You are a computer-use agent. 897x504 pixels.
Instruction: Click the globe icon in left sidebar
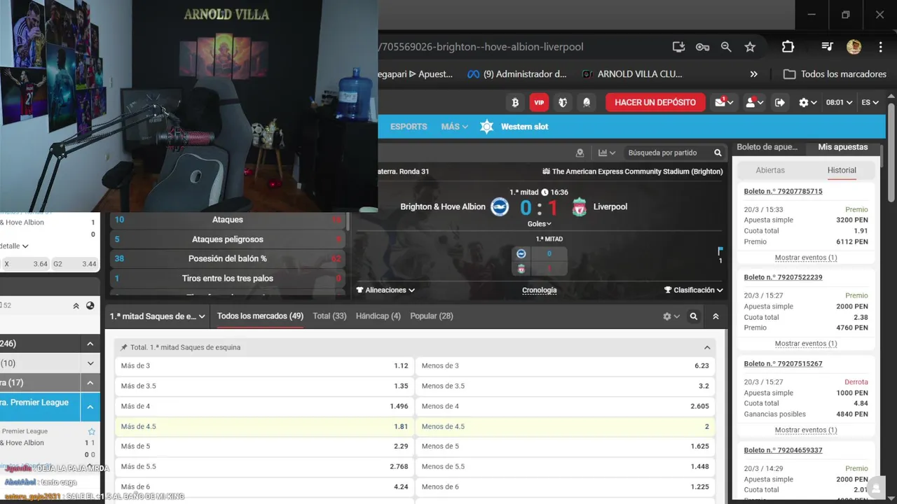click(90, 305)
